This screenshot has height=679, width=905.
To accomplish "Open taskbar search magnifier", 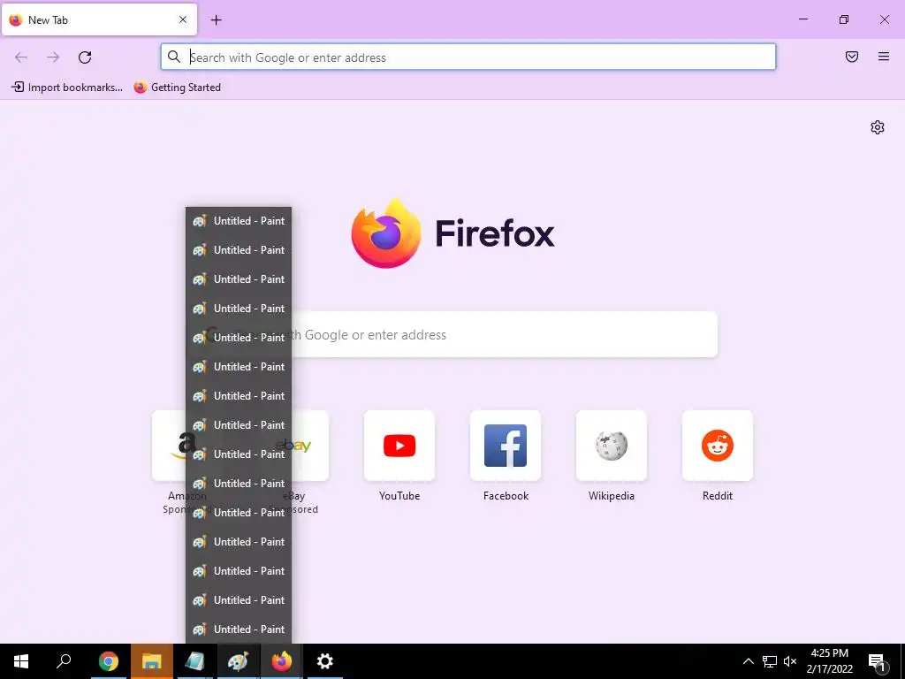I will coord(64,661).
